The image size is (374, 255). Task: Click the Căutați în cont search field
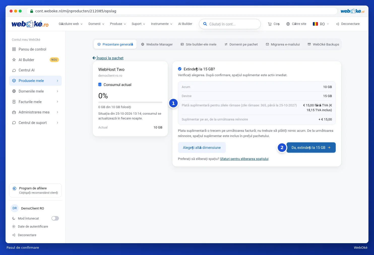click(230, 24)
